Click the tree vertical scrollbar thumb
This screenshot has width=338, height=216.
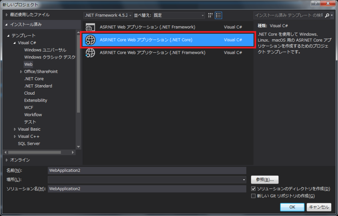tap(78, 73)
